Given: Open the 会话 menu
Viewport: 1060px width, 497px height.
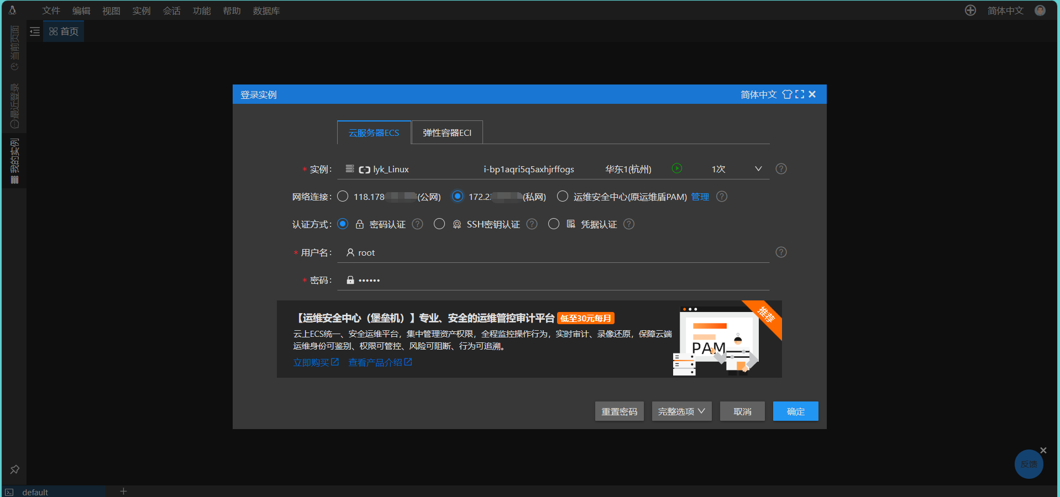Looking at the screenshot, I should coord(172,10).
